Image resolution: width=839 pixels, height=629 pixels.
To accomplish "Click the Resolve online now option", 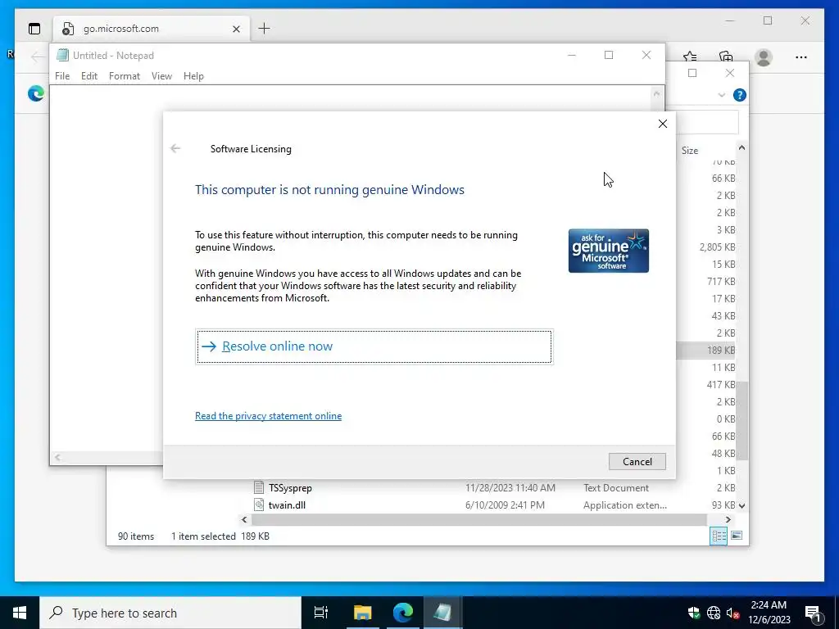I will point(374,346).
